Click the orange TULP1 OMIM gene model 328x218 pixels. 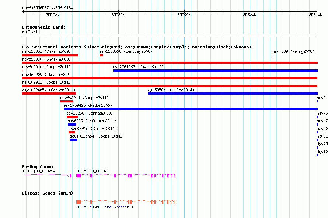point(126,202)
